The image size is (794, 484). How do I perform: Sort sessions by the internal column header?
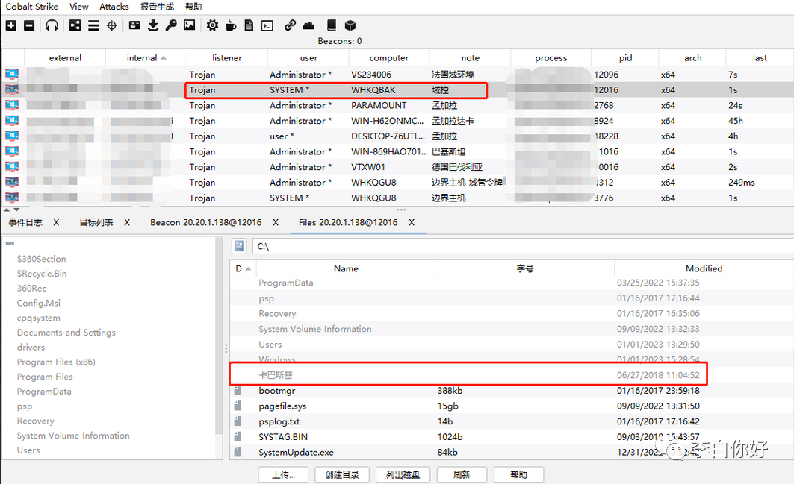click(146, 57)
